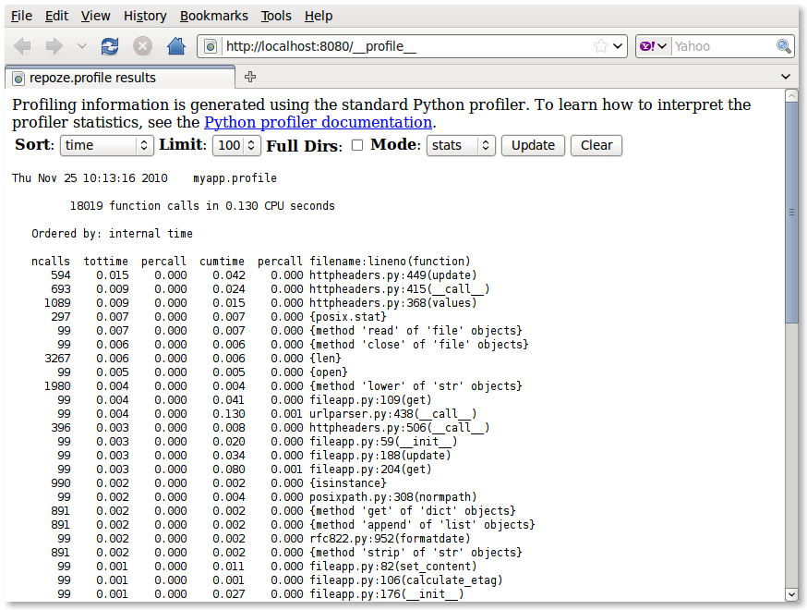Click 'fileapp.py:82(set_content)' row text
The height and width of the screenshot is (610, 807).
392,567
